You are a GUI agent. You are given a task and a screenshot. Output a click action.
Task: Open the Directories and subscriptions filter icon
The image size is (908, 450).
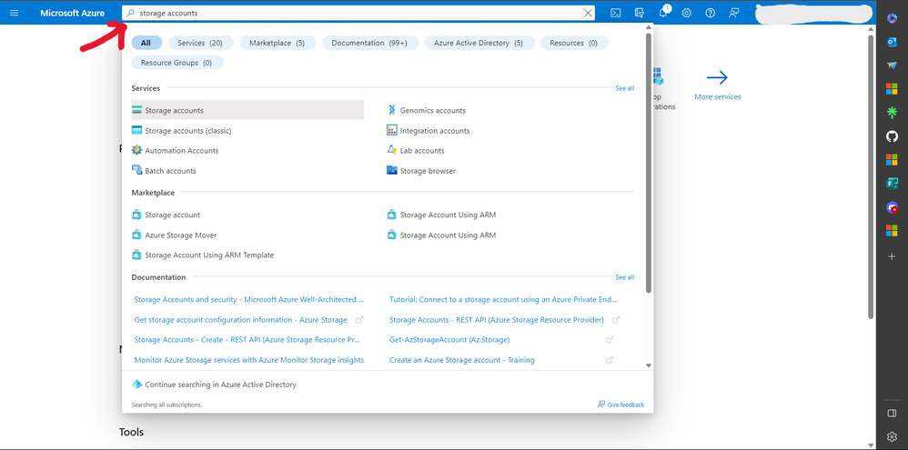(640, 13)
